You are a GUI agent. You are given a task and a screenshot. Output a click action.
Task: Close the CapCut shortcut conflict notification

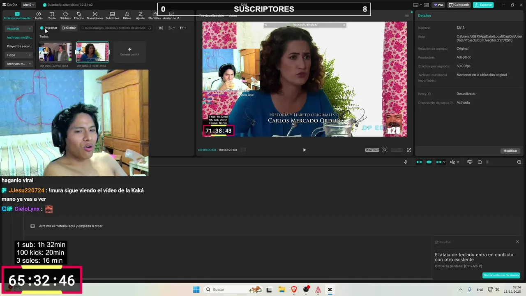pyautogui.click(x=517, y=242)
